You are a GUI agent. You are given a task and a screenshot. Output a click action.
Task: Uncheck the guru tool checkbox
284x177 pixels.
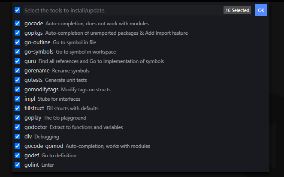click(18, 61)
